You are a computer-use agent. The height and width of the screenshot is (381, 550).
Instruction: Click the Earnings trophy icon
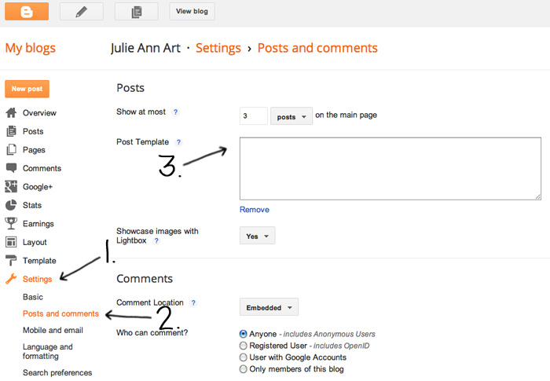[11, 224]
